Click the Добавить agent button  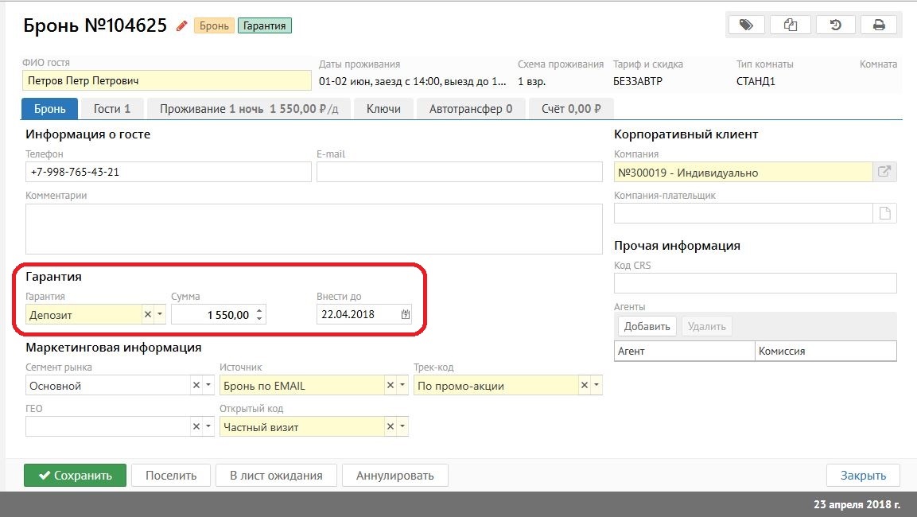647,327
